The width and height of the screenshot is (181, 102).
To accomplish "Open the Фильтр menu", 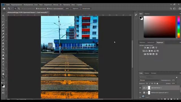I will point(56,5).
